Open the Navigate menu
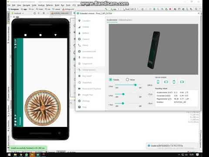This screenshot has width=209, height=157. [x=27, y=5]
